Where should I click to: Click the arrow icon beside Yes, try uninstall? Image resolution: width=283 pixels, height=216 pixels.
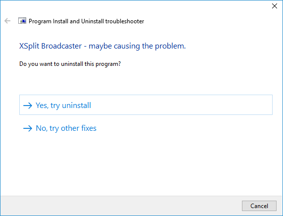pos(28,106)
